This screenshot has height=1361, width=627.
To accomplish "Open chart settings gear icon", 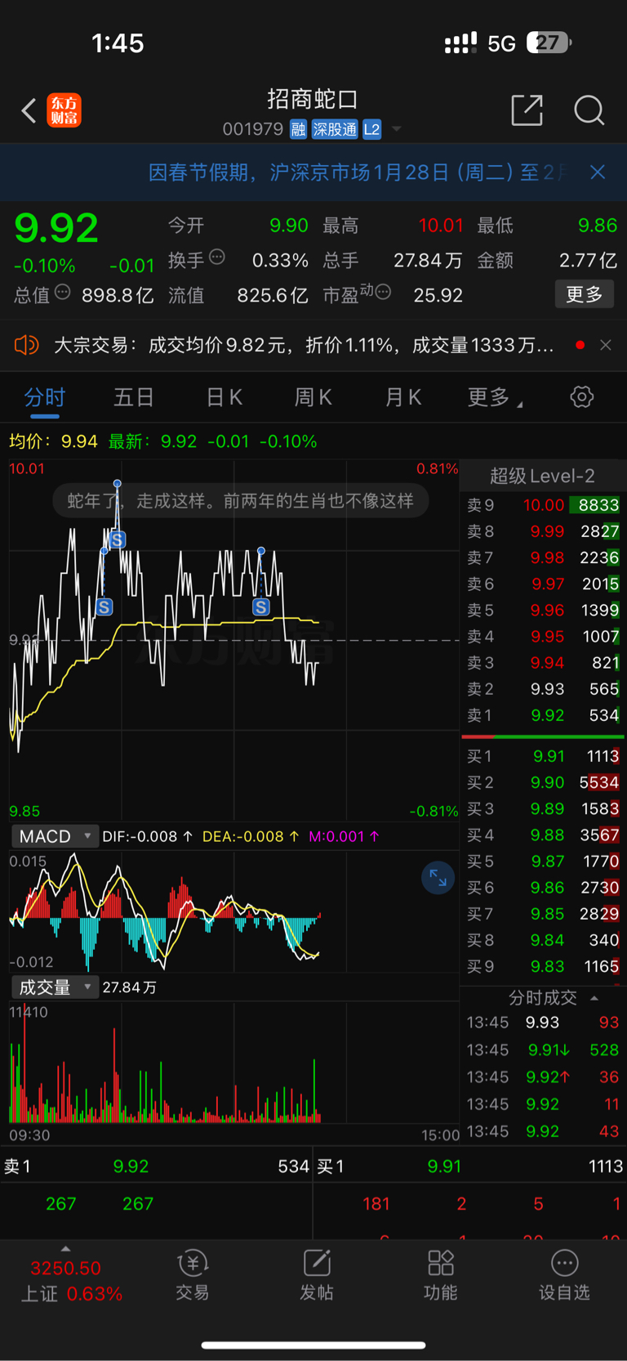I will [x=581, y=397].
